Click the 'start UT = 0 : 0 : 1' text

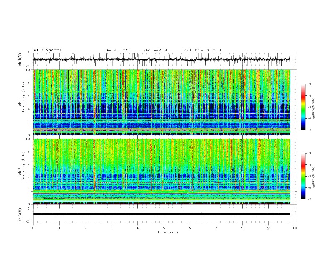coord(202,50)
